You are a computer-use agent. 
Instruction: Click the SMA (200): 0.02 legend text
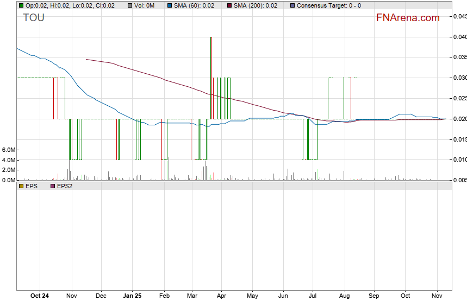[255, 5]
